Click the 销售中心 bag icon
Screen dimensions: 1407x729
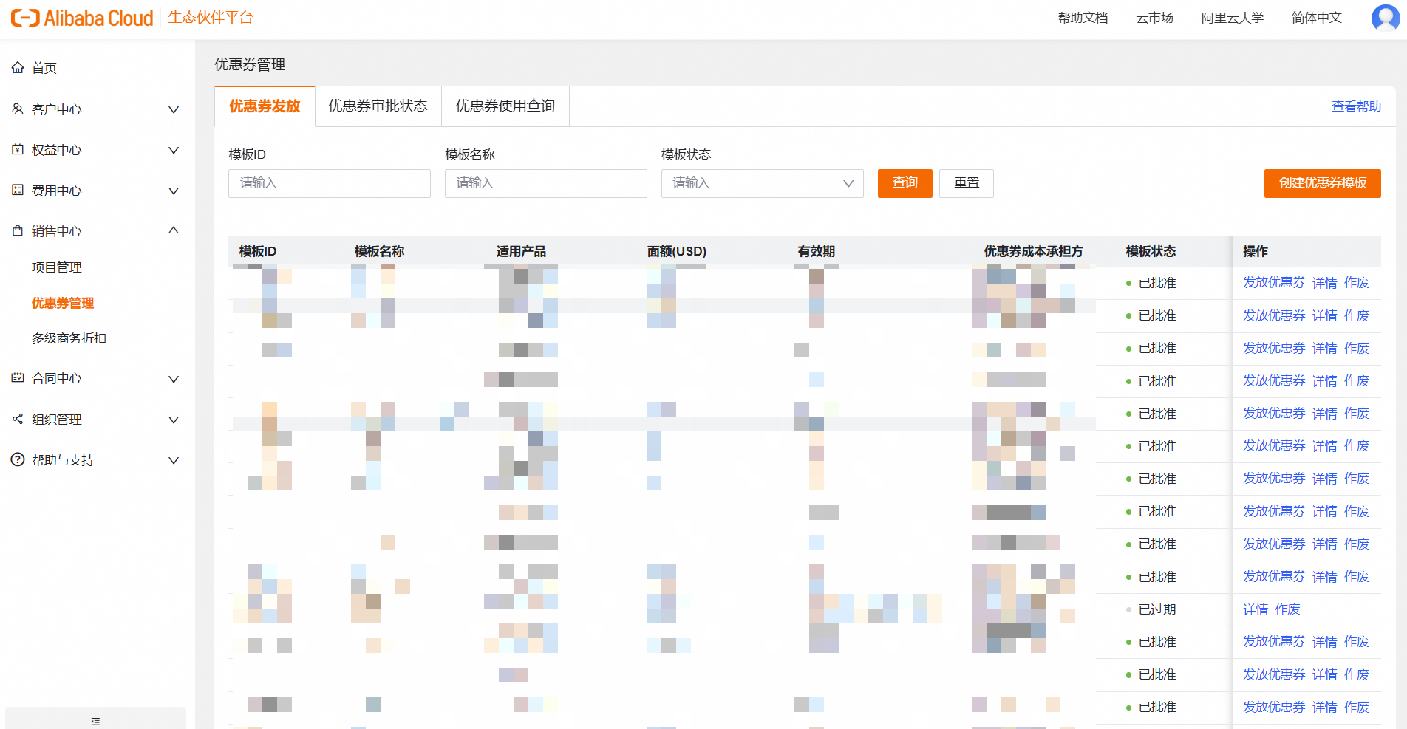(18, 230)
